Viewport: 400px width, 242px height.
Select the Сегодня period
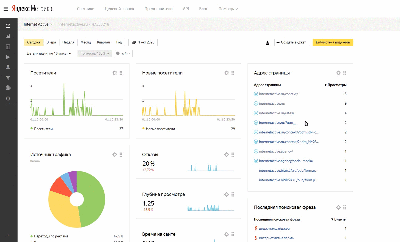[34, 42]
